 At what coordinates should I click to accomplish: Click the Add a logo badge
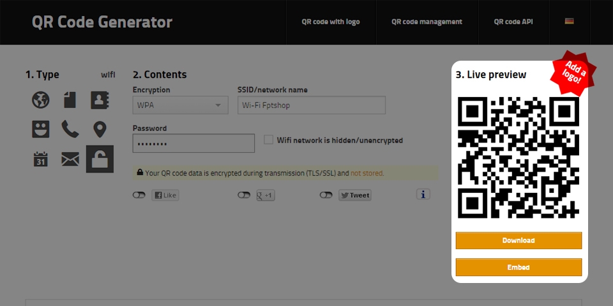[x=573, y=73]
